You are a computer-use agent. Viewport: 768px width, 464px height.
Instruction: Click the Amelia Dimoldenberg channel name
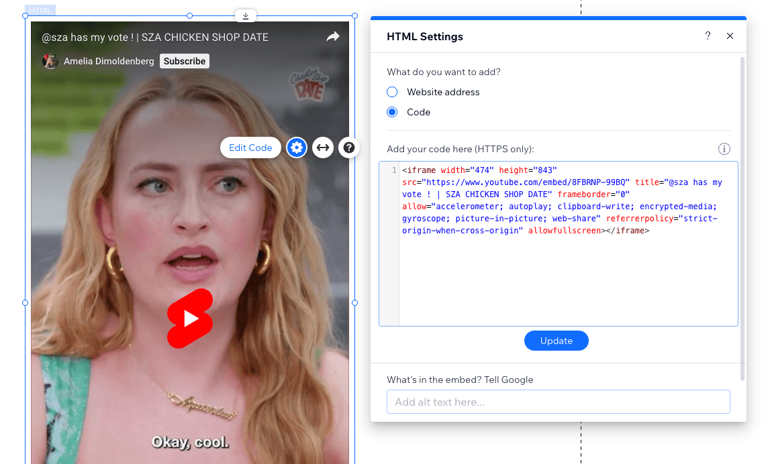point(109,61)
